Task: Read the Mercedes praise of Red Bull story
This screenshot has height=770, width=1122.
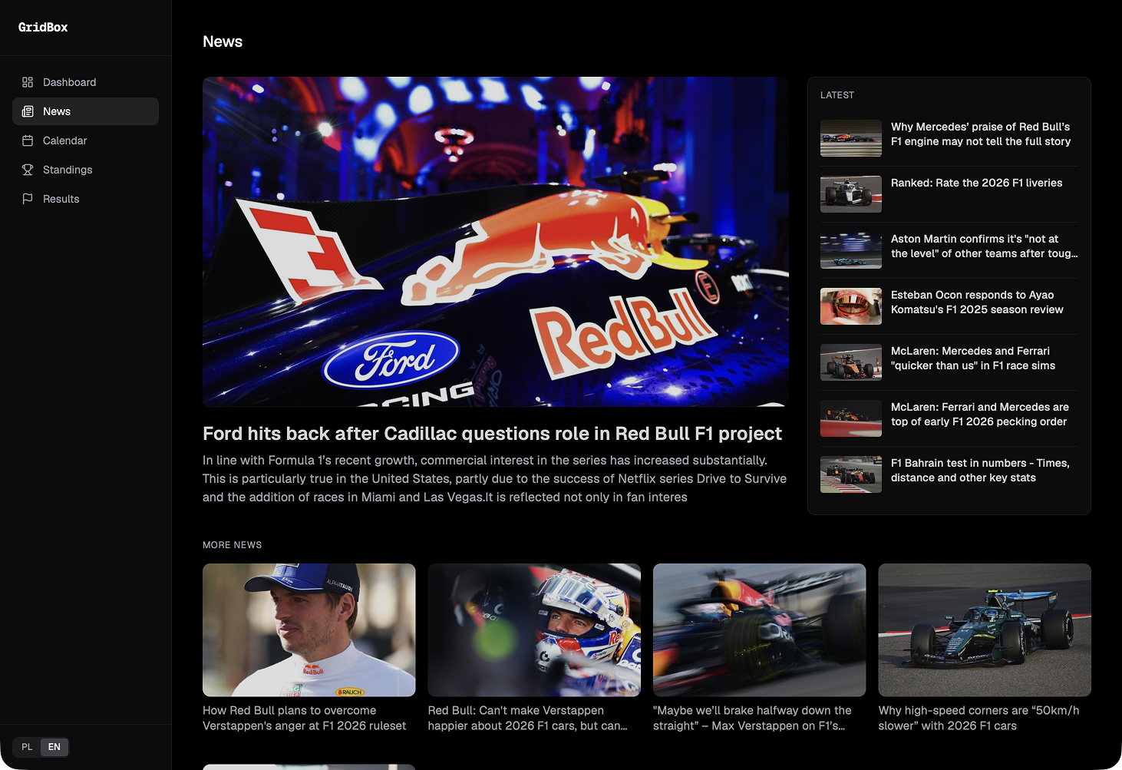Action: coord(981,134)
